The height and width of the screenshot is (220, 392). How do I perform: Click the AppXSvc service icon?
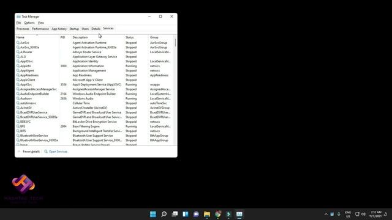pos(18,84)
